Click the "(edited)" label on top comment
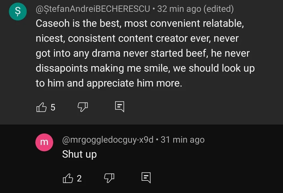This screenshot has width=283, height=193. tap(219, 9)
